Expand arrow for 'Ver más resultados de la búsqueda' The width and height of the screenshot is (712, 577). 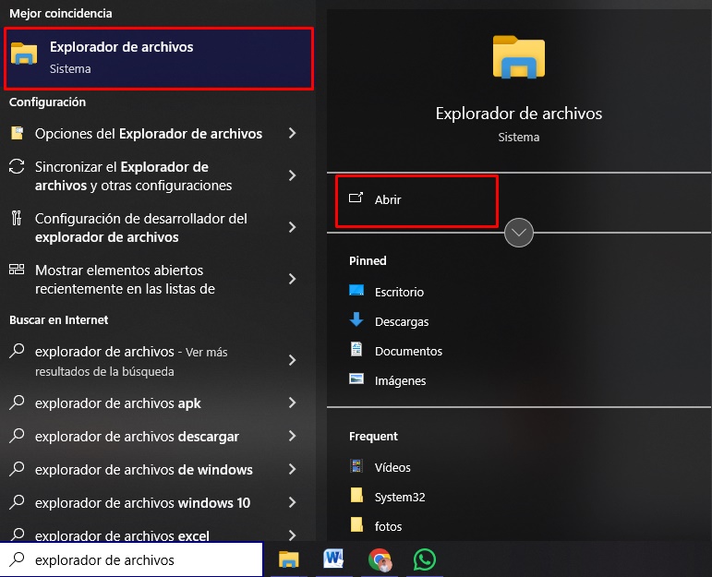coord(293,360)
